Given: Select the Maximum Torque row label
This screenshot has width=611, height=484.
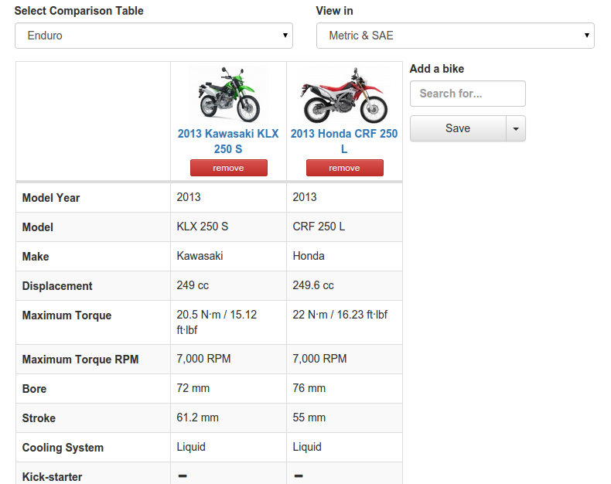Looking at the screenshot, I should pos(67,315).
